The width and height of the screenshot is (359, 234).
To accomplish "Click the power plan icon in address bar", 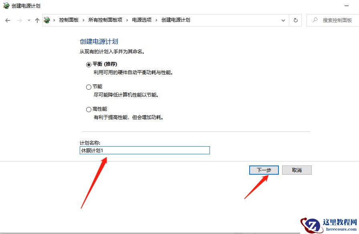I will click(47, 20).
